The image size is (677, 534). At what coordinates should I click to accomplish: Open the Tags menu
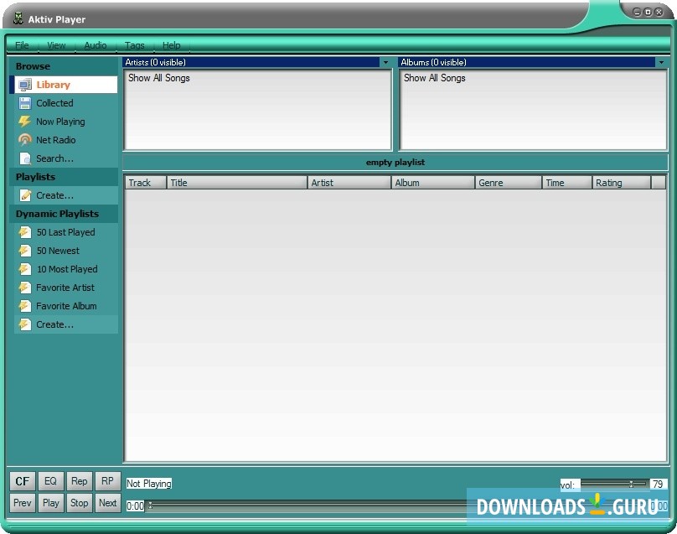pyautogui.click(x=134, y=45)
